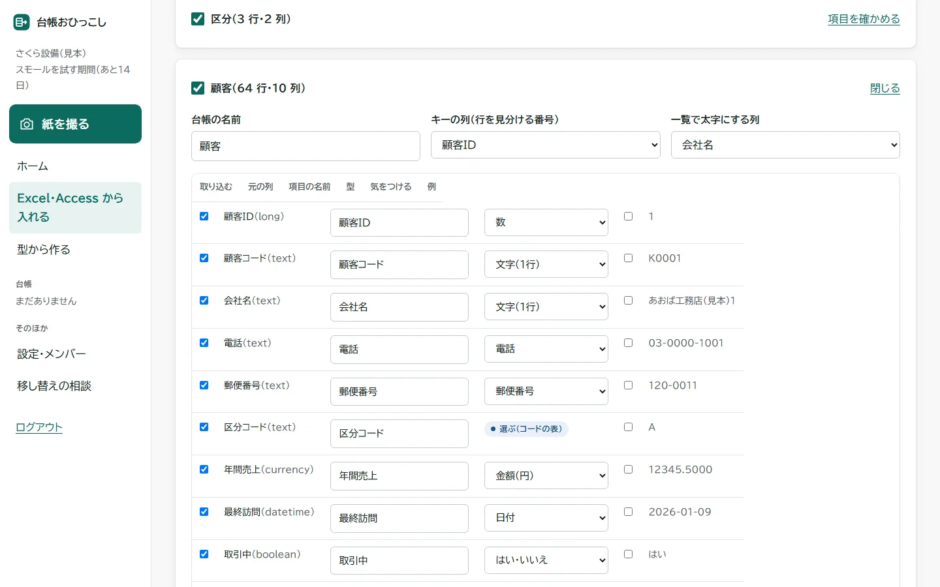Viewport: 940px width, 587px height.
Task: Toggle import checkbox for 顧客ID(long) row
Action: click(204, 216)
